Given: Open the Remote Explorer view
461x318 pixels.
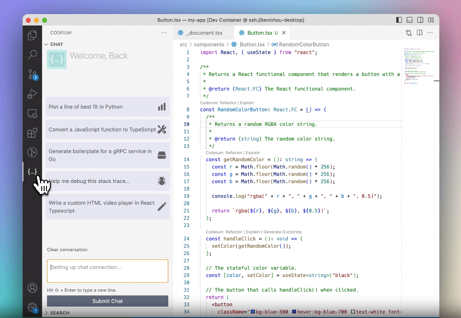Looking at the screenshot, I should (32, 113).
